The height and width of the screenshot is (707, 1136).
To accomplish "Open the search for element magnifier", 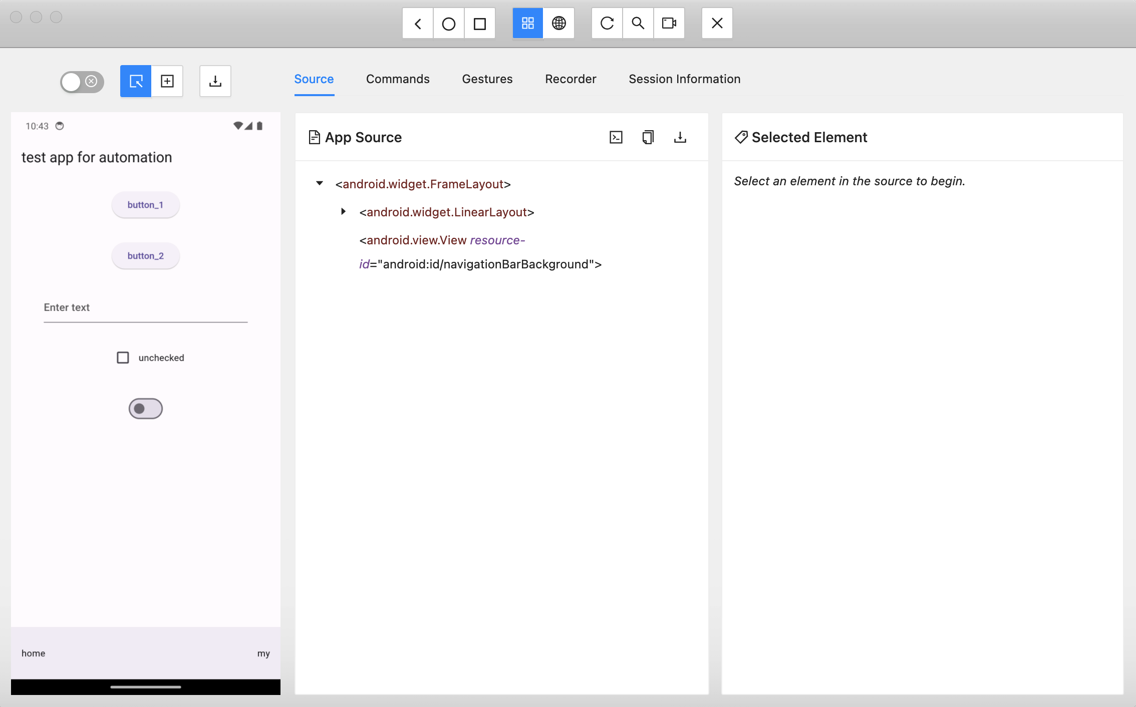I will [x=638, y=23].
